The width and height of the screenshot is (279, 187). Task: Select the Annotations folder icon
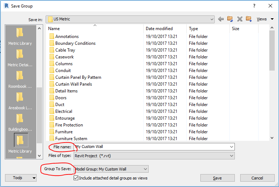[x=52, y=37]
